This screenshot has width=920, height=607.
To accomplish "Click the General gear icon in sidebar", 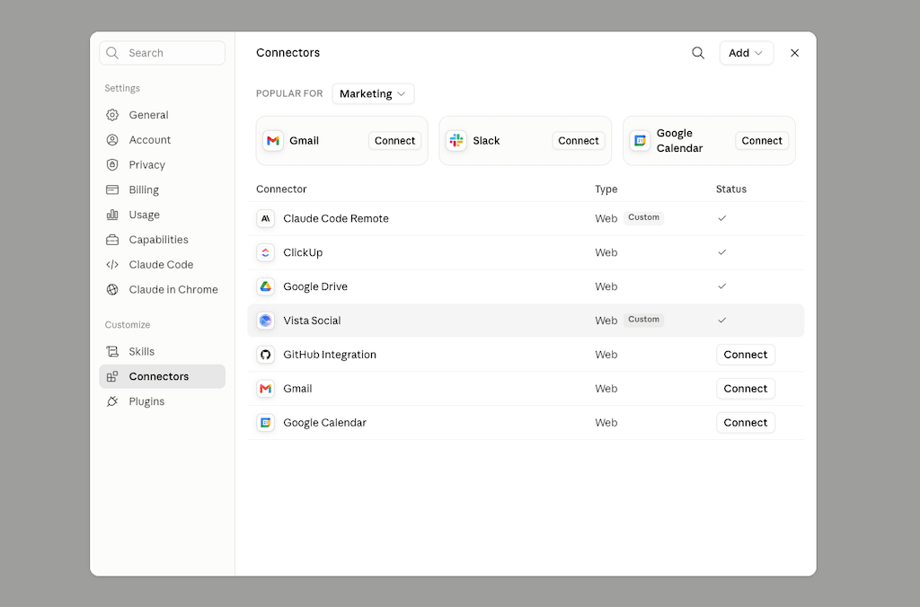I will (x=112, y=115).
